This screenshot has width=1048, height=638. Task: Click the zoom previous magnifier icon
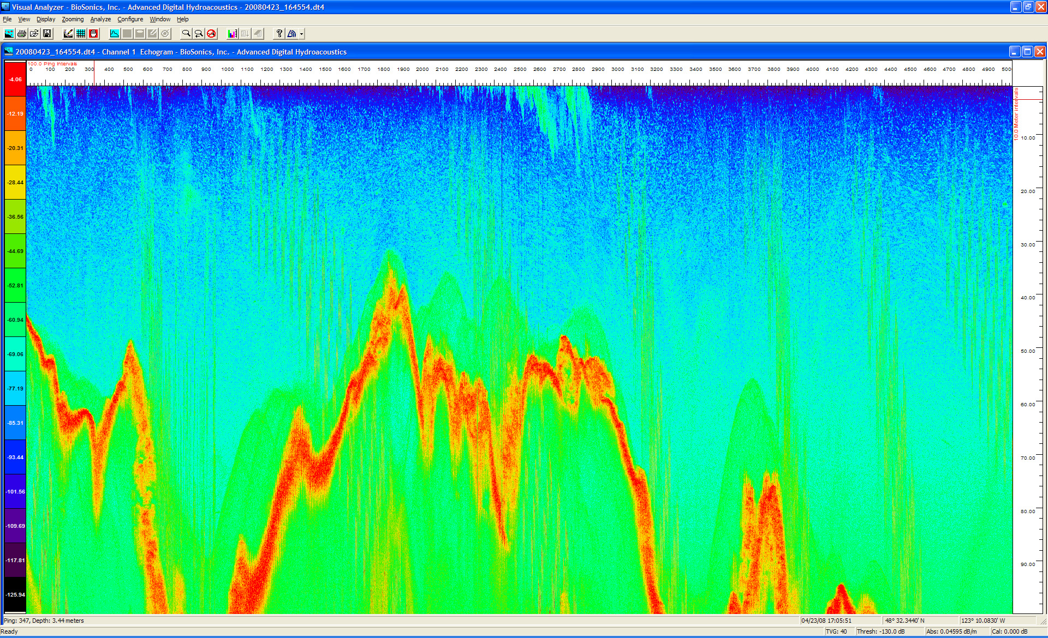[x=199, y=34]
